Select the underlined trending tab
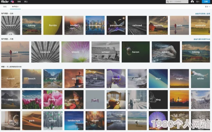The height and width of the screenshot is (132, 212). (x=15, y=7)
